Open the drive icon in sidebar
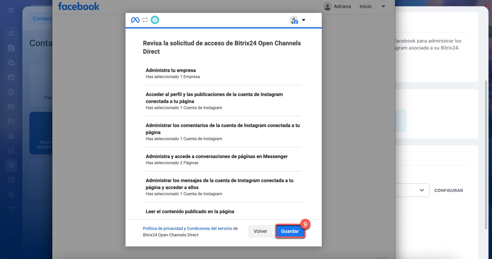 pos(11,107)
